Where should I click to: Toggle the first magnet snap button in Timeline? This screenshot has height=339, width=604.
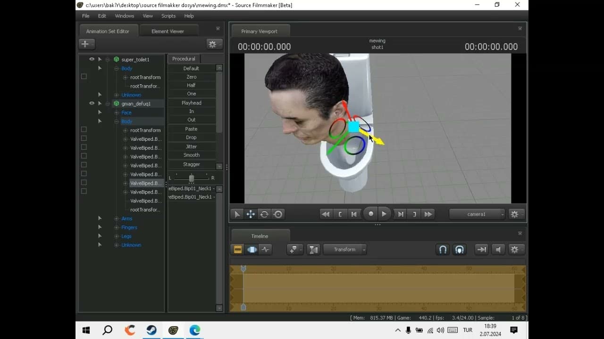point(443,250)
